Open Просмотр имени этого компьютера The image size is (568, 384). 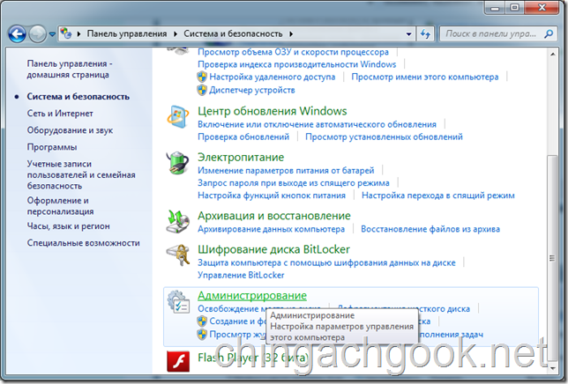tap(425, 77)
